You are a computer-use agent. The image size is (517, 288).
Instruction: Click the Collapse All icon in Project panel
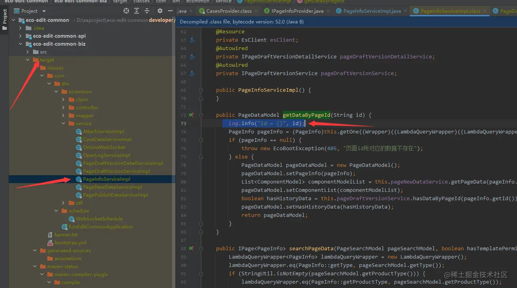[147, 11]
